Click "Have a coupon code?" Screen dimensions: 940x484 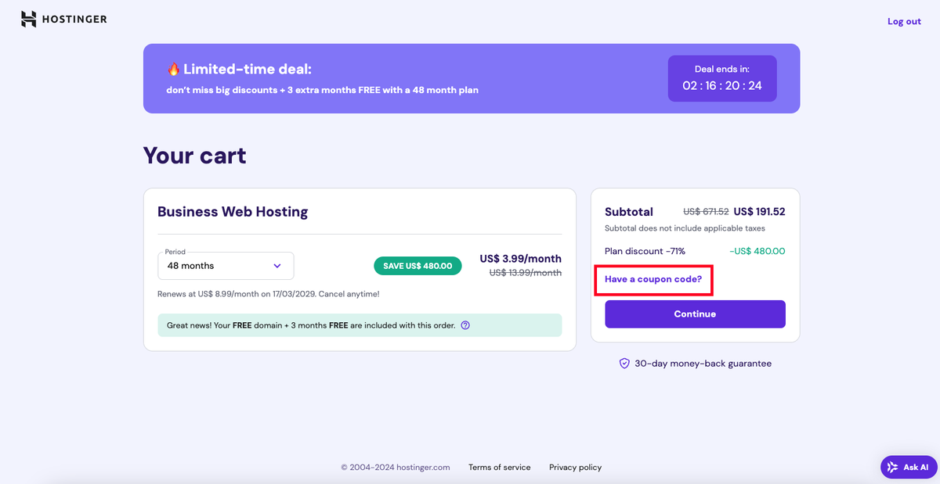tap(653, 279)
